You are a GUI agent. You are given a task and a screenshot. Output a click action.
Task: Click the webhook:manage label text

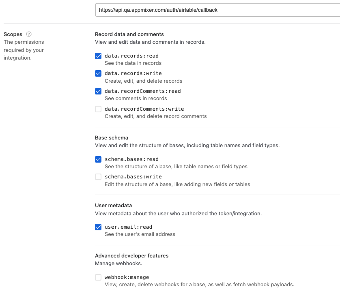[x=127, y=277]
